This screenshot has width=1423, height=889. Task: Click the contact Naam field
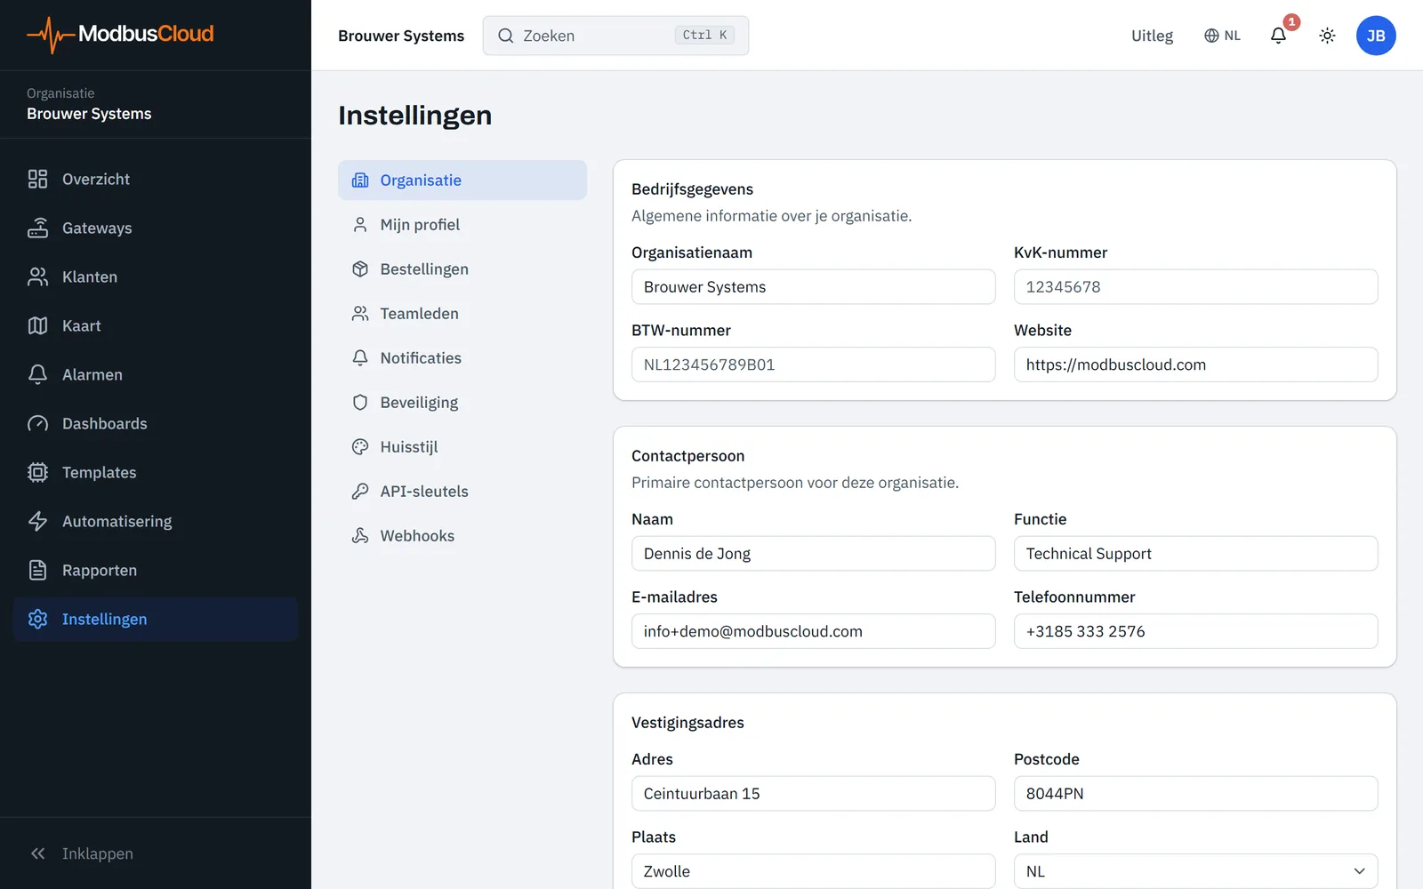[x=813, y=554]
